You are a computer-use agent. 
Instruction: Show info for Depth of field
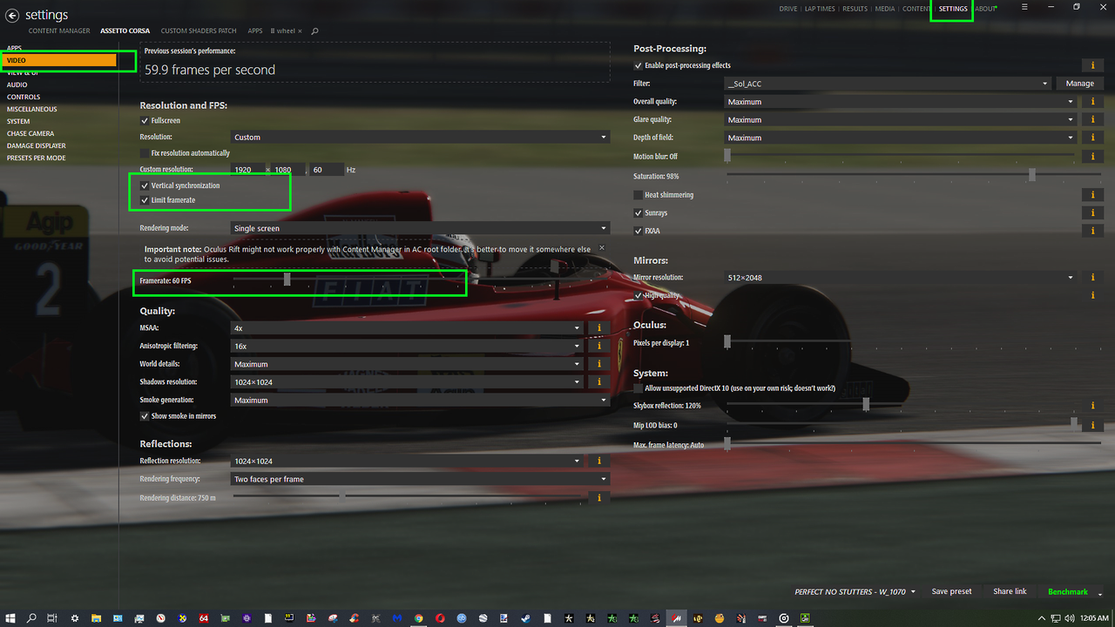point(1092,138)
